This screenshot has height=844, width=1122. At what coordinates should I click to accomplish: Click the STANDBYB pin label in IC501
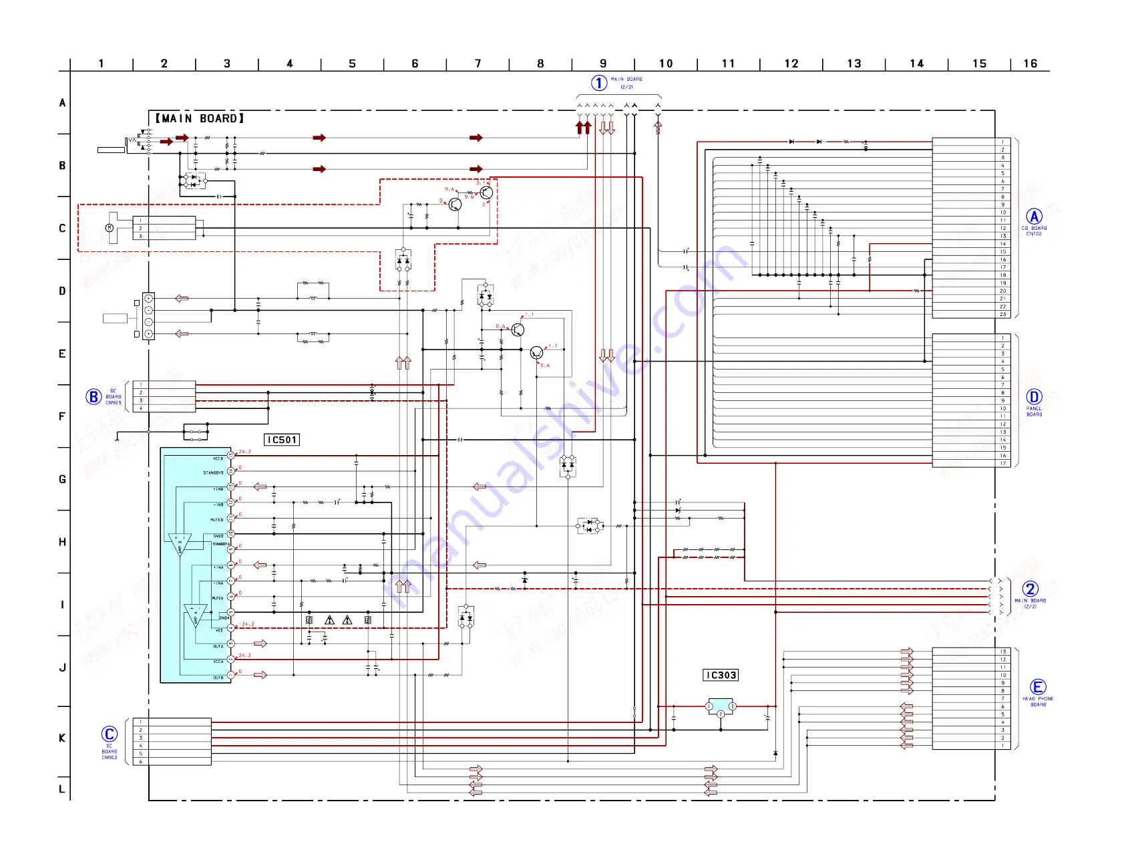[214, 473]
